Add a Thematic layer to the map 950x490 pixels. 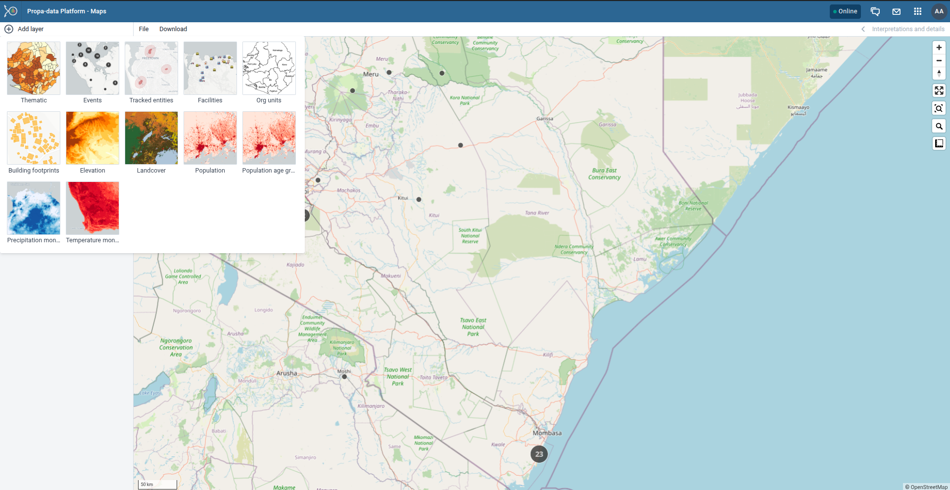coord(33,68)
